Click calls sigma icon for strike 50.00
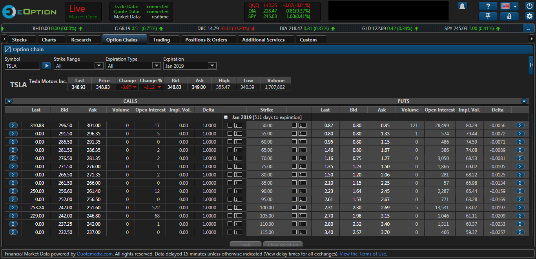Screen dimensions: 536x259 pyautogui.click(x=13, y=125)
